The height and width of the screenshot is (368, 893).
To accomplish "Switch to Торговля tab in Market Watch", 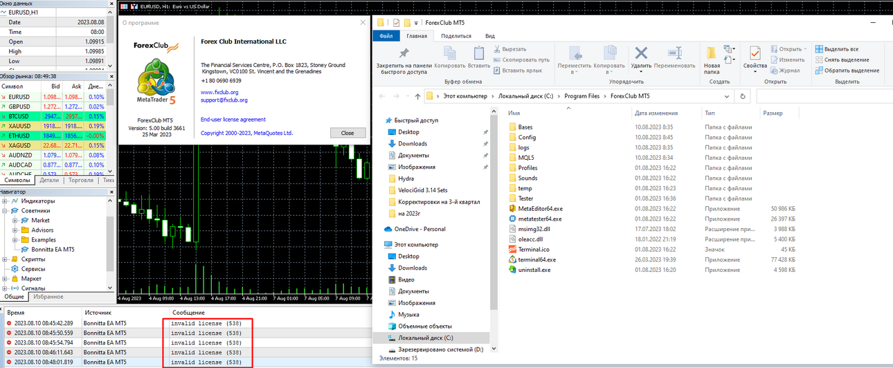I will [x=81, y=180].
